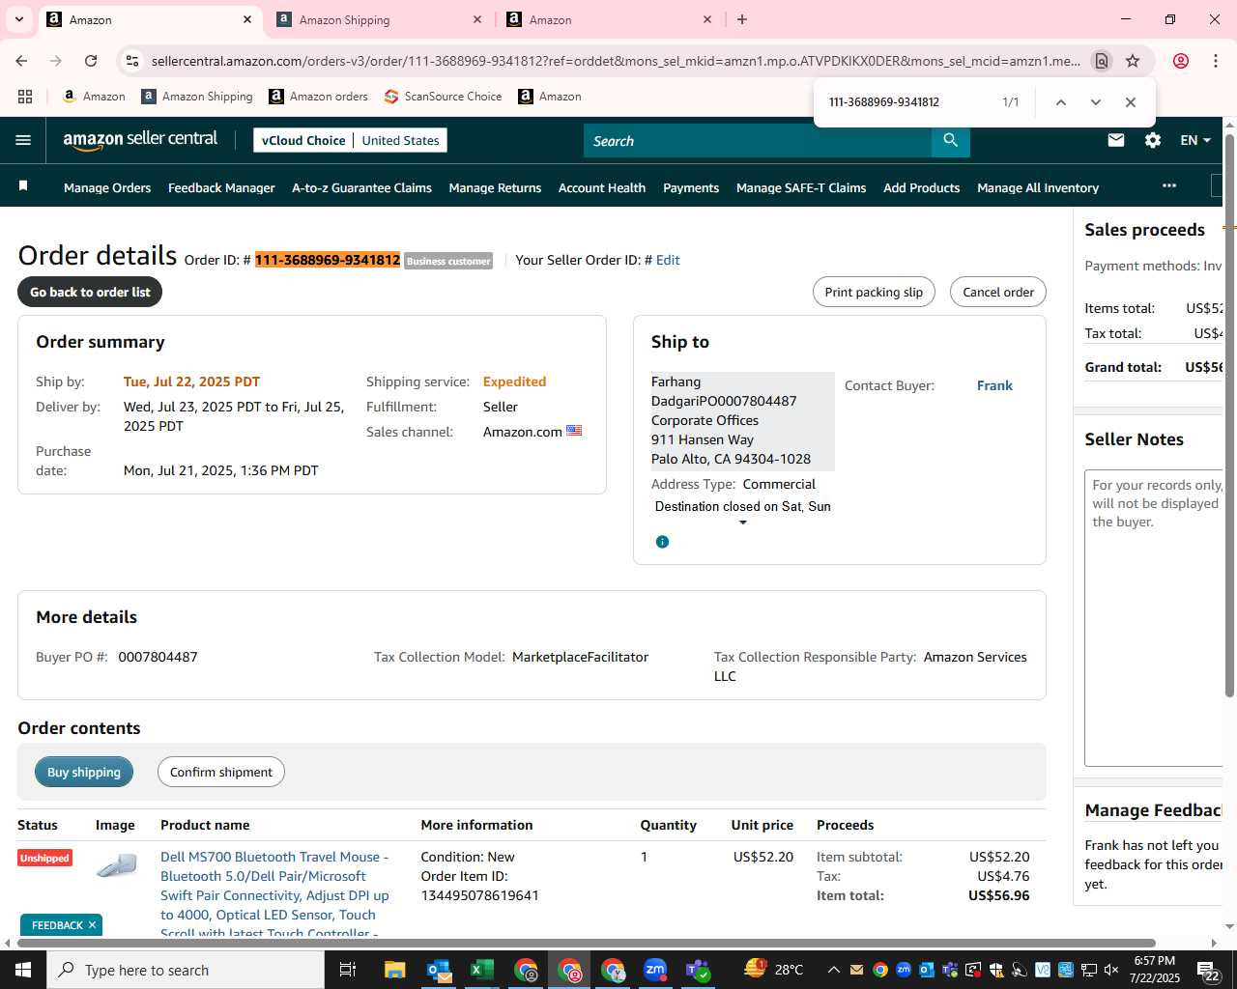The height and width of the screenshot is (989, 1237).
Task: Switch to the third Amazon browser tab
Action: (x=609, y=19)
